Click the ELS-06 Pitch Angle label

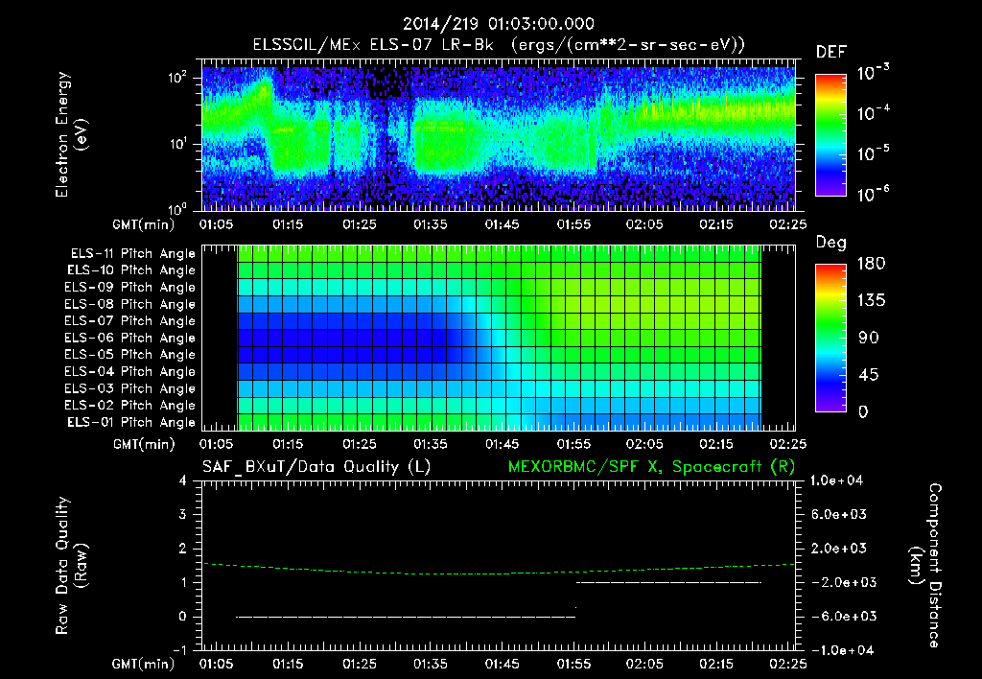(129, 338)
